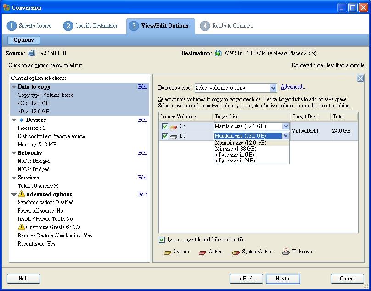Collapse the Devices section
371x291 pixels.
(14, 120)
